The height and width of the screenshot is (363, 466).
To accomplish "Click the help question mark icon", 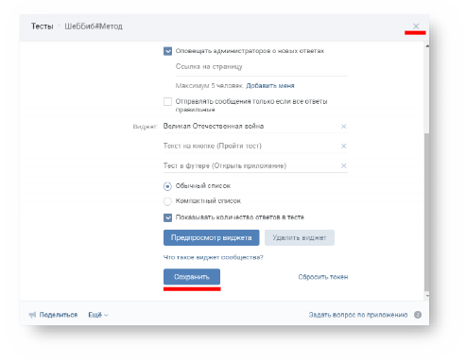I will pyautogui.click(x=418, y=315).
